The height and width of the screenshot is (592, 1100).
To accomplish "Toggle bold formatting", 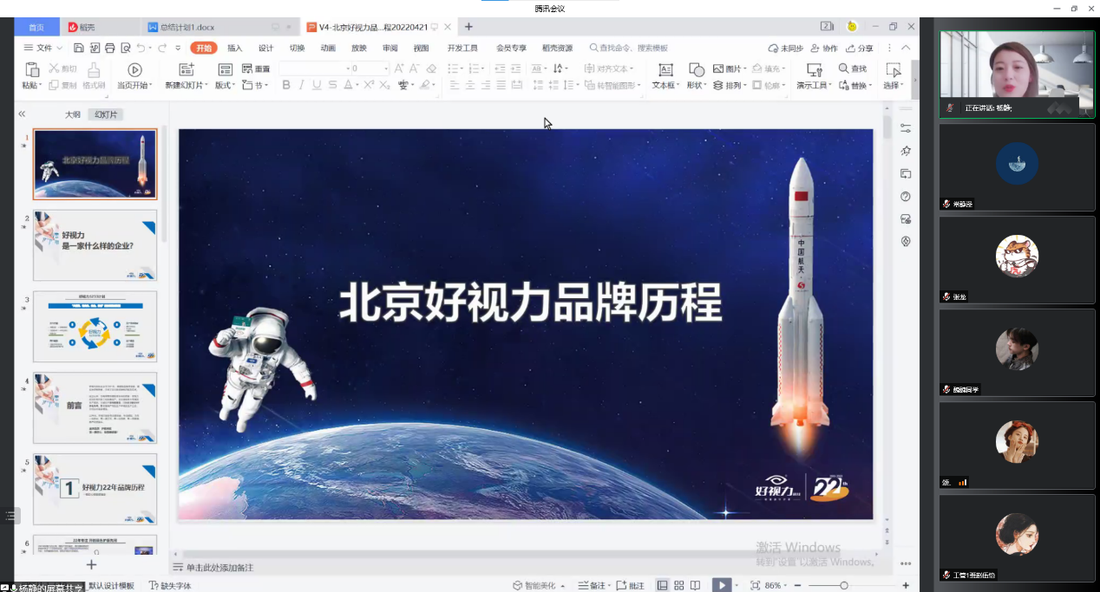I will tap(286, 85).
